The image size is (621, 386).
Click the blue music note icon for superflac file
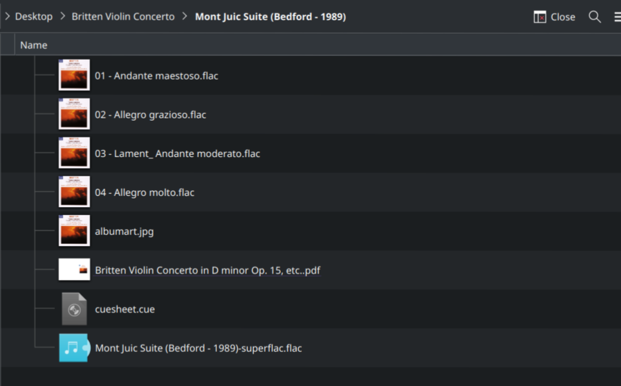coord(74,348)
